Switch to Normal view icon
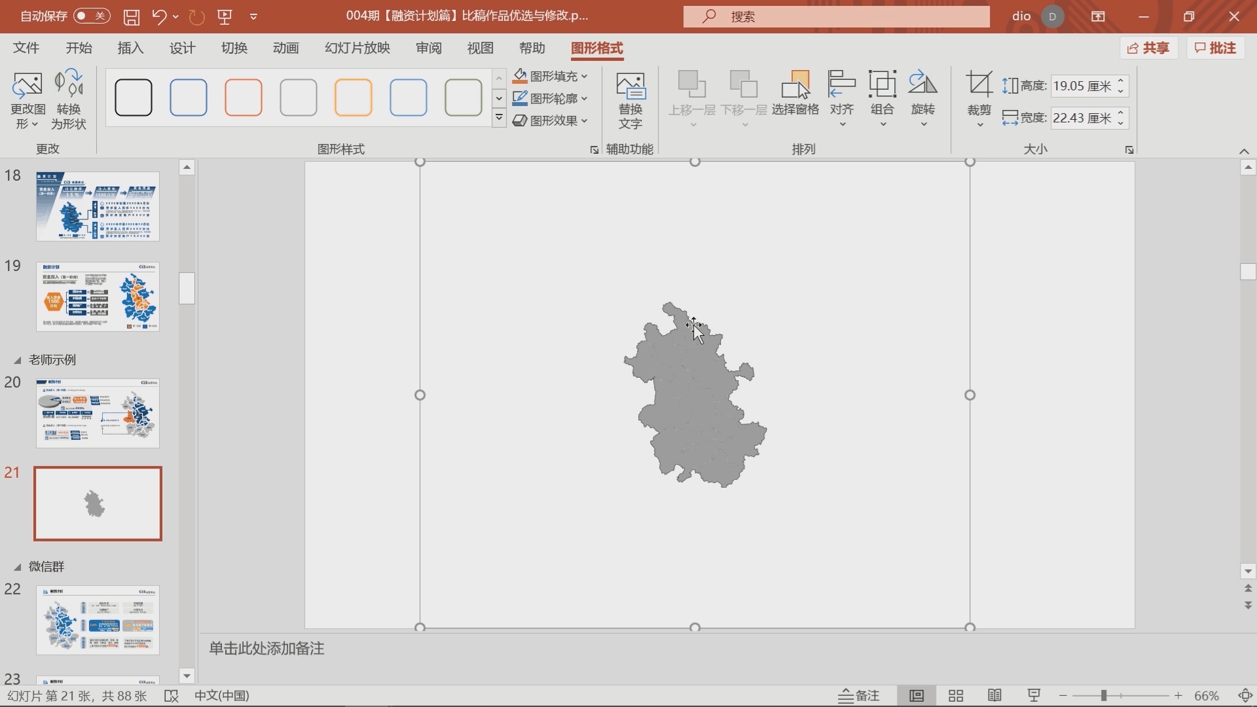Screen dimensions: 1257x707 (x=917, y=696)
